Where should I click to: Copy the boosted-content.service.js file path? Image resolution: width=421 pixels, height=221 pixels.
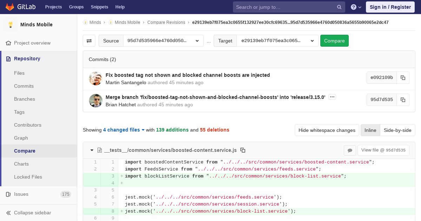tap(243, 150)
